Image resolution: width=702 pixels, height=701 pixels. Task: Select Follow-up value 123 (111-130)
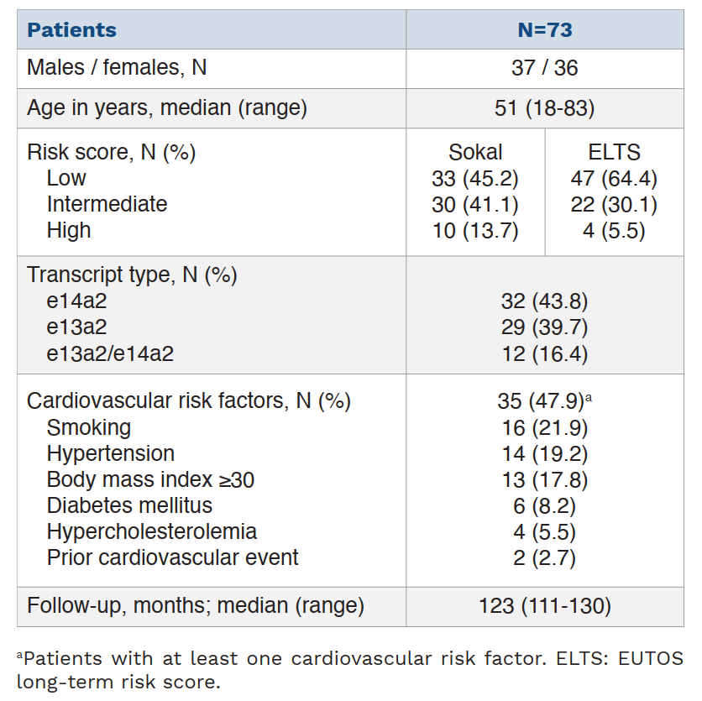pyautogui.click(x=545, y=606)
